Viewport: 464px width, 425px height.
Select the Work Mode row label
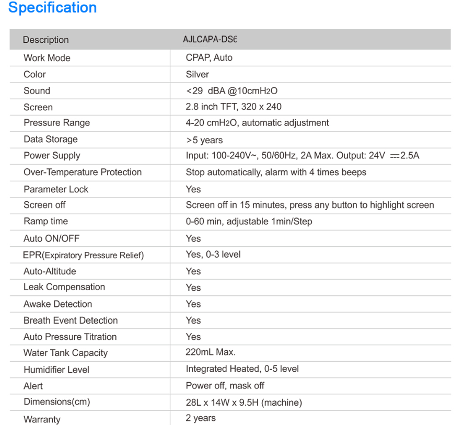tap(47, 58)
